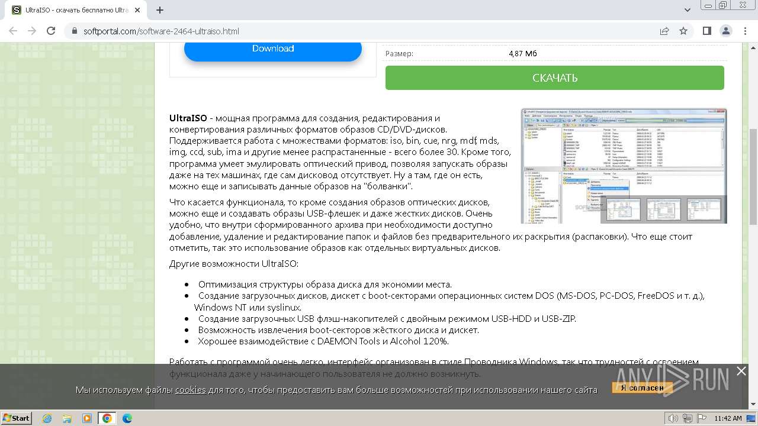
Task: Click the 11:42 AM taskbar clock
Action: tap(728, 418)
